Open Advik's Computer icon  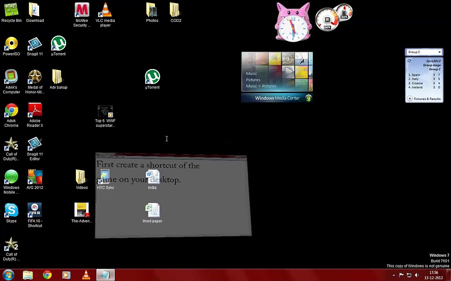tap(11, 82)
